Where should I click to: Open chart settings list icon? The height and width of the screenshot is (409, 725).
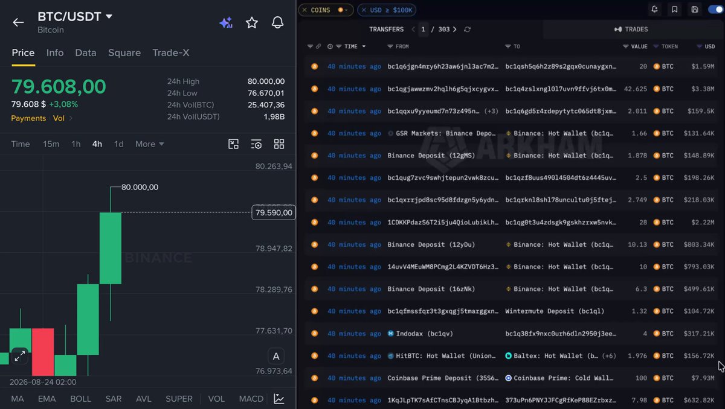(x=256, y=144)
